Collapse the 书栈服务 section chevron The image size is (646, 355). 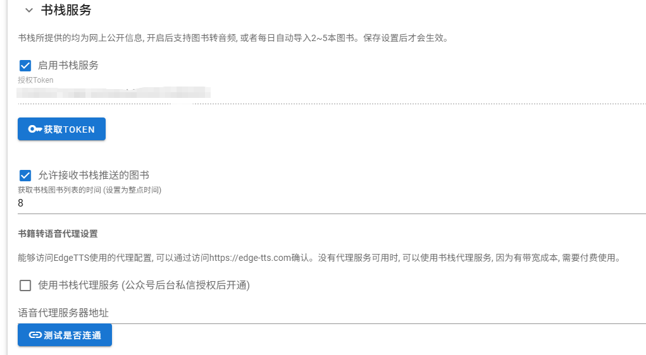pyautogui.click(x=29, y=10)
